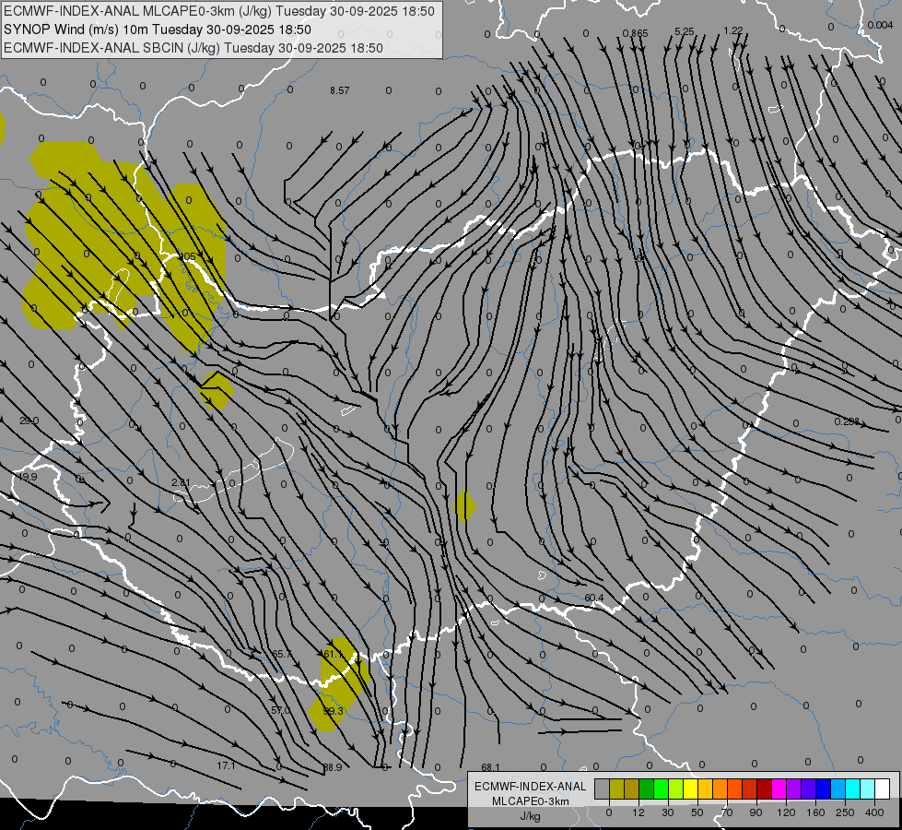This screenshot has height=830, width=902.
Task: Click legend tick value 250
Action: (x=845, y=812)
